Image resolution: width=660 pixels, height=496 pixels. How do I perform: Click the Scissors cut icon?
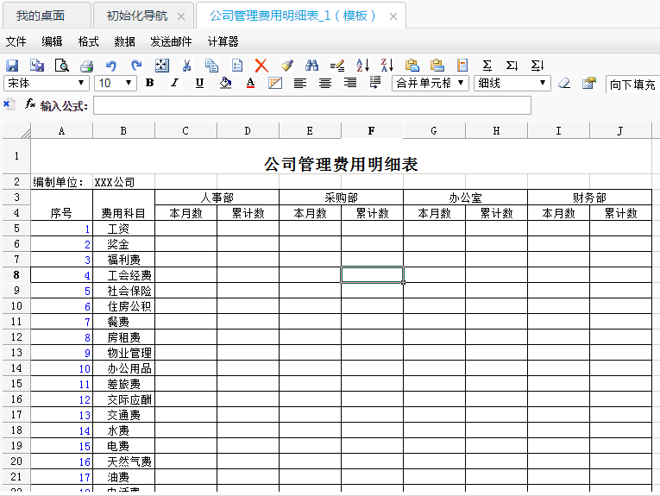coord(186,65)
